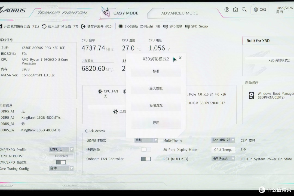
Task: Toggle the XMP/EXPO 高频宽 switch
Action: coord(61,162)
